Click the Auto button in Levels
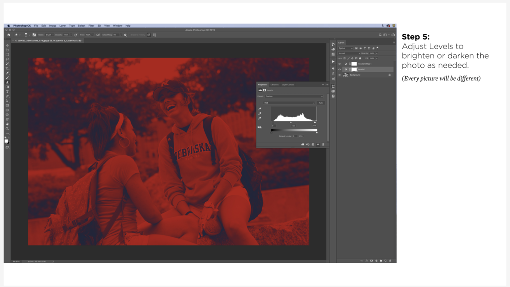This screenshot has width=510, height=287. [x=321, y=103]
